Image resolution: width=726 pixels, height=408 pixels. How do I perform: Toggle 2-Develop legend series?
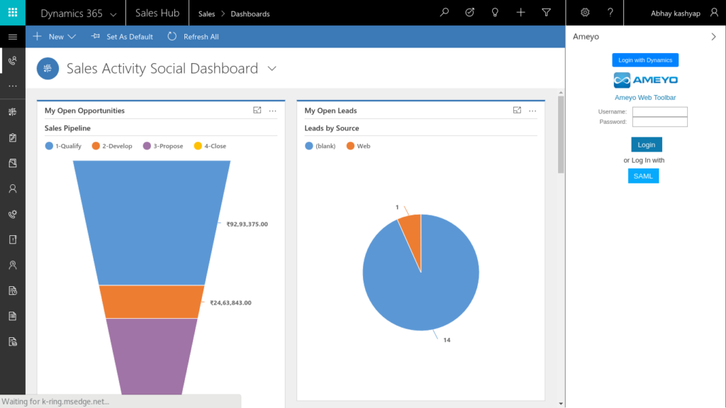coord(112,146)
